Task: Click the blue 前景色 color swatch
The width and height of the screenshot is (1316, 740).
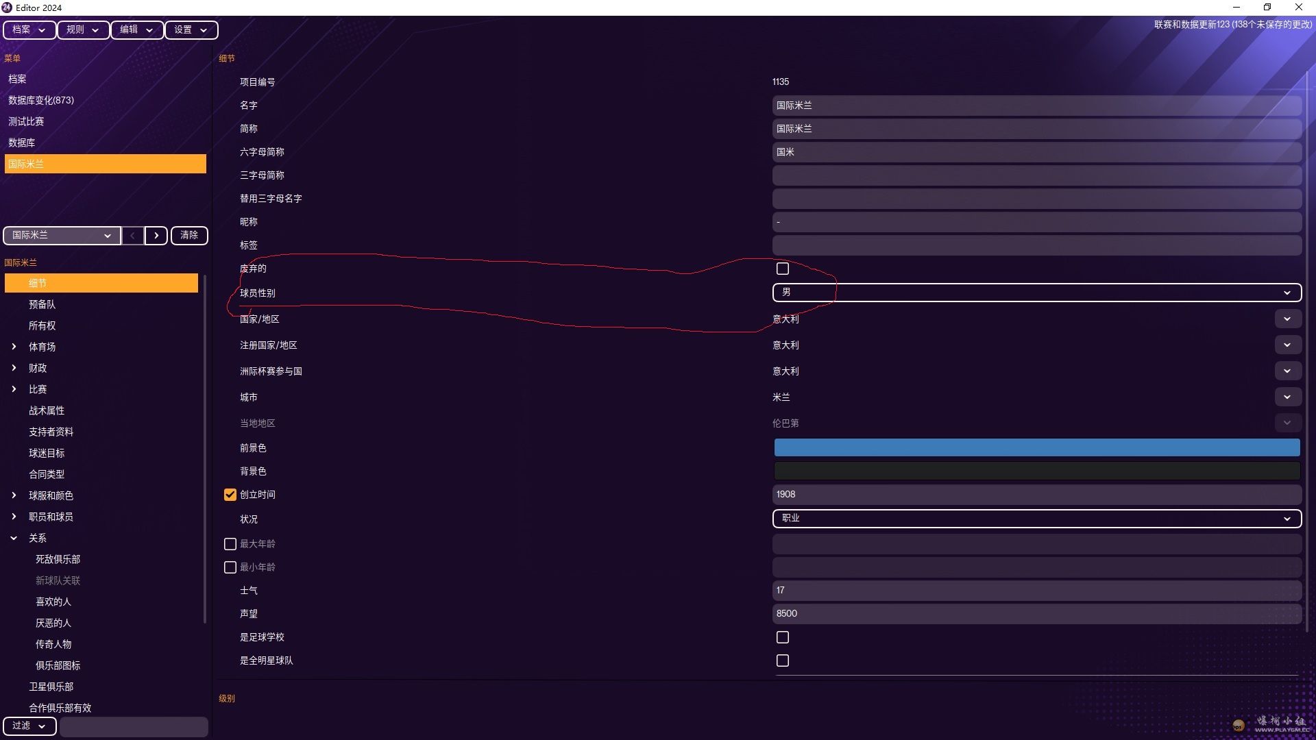Action: [x=1036, y=448]
